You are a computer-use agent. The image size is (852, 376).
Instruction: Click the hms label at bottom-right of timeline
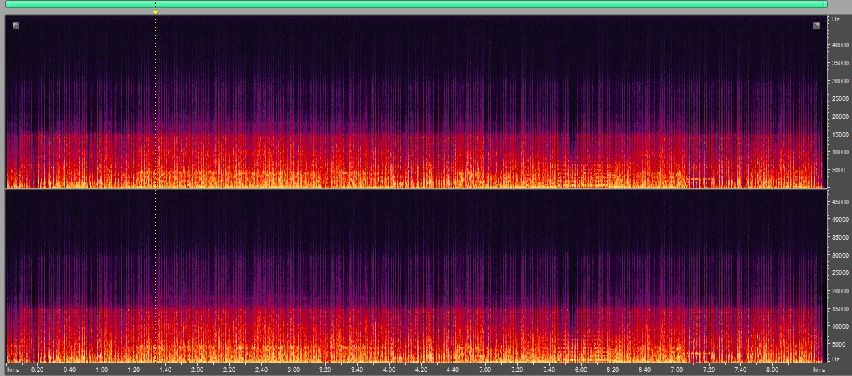point(819,369)
